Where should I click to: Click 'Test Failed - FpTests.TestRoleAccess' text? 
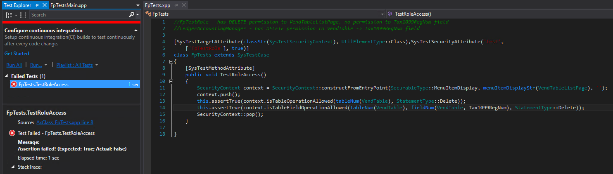coord(56,133)
